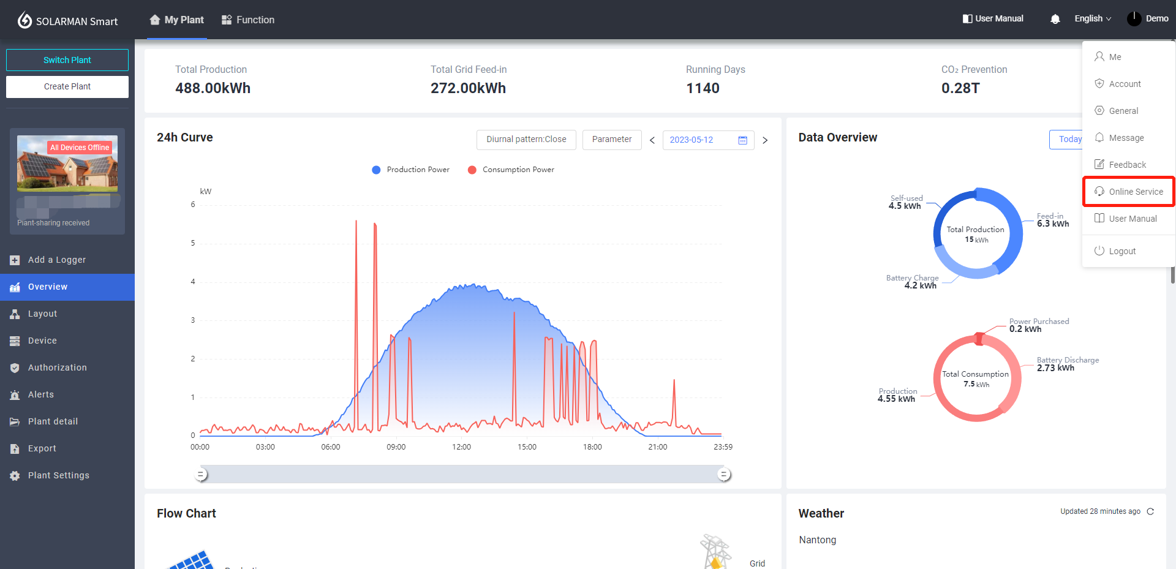The width and height of the screenshot is (1176, 569).
Task: Click the Add a Logger plus icon
Action: tap(15, 260)
